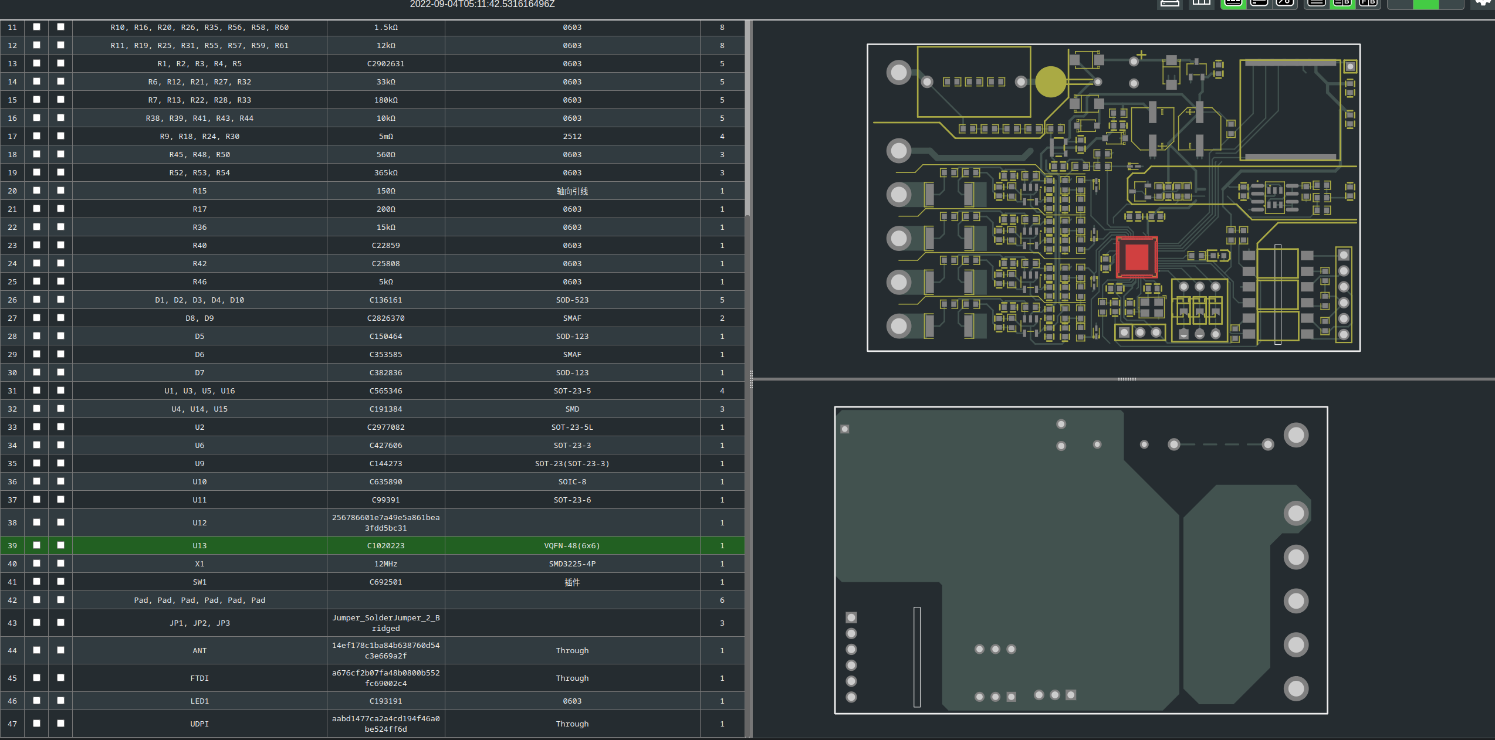Show only the back layer view

click(x=1451, y=4)
